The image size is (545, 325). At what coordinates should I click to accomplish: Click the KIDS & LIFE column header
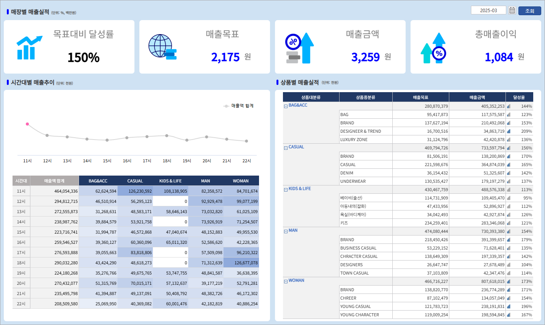point(171,181)
